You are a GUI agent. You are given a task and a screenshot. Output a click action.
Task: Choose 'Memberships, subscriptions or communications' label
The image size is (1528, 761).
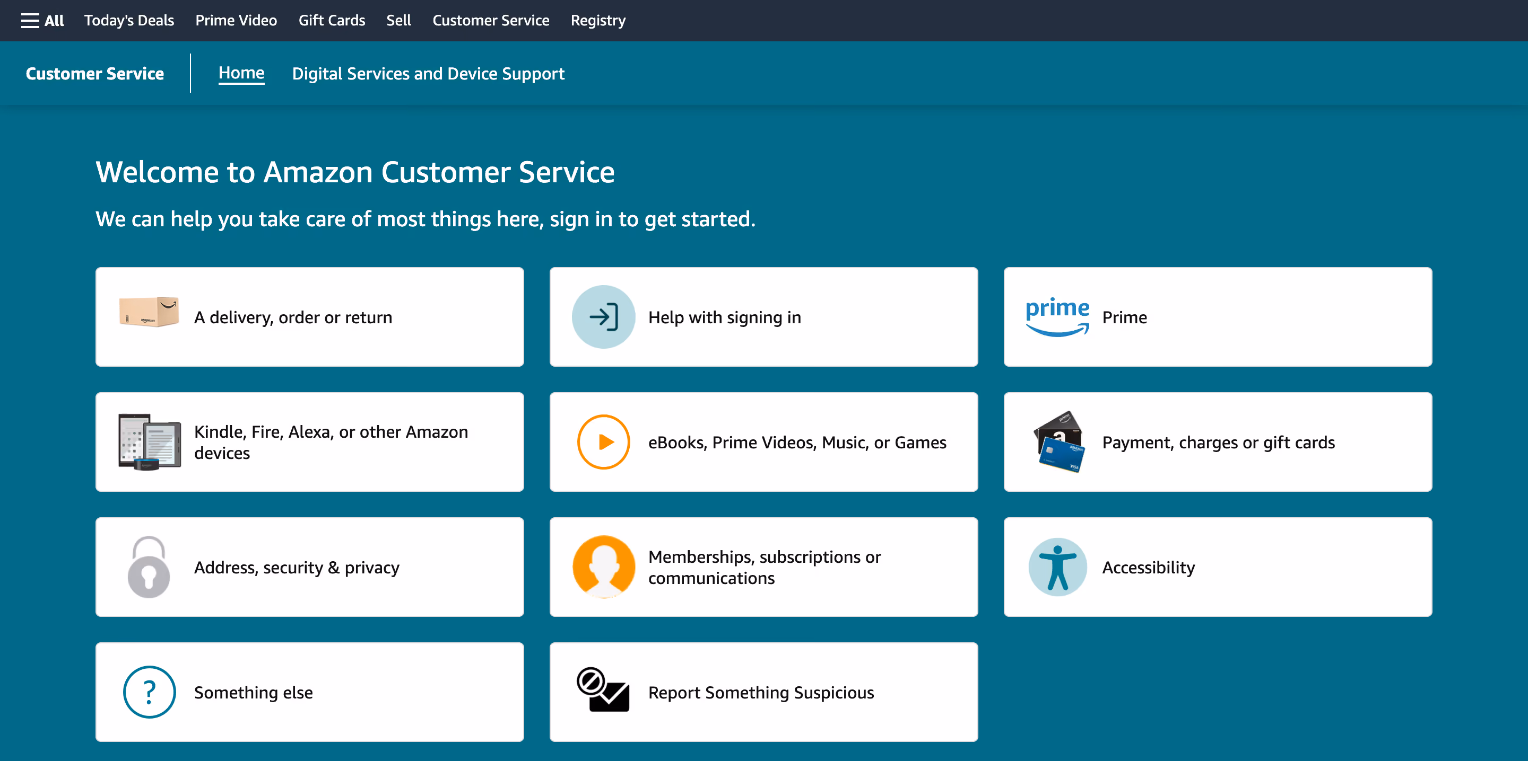765,567
